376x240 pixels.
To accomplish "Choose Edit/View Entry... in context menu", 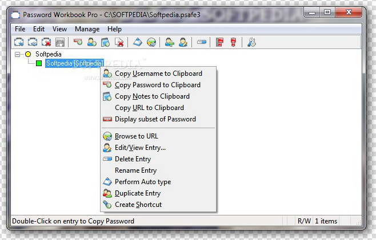I will pyautogui.click(x=158, y=148).
